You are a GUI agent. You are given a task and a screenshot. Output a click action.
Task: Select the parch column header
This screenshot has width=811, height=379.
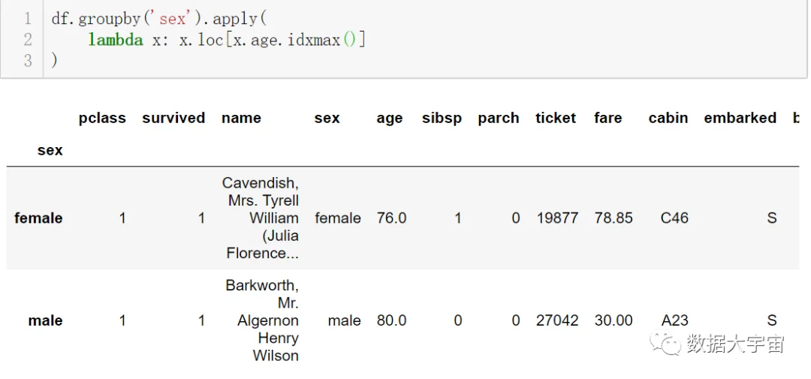(x=499, y=119)
